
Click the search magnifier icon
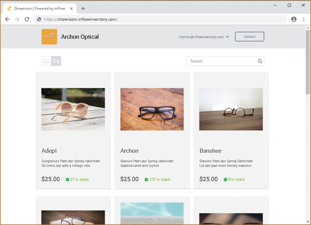(x=259, y=61)
